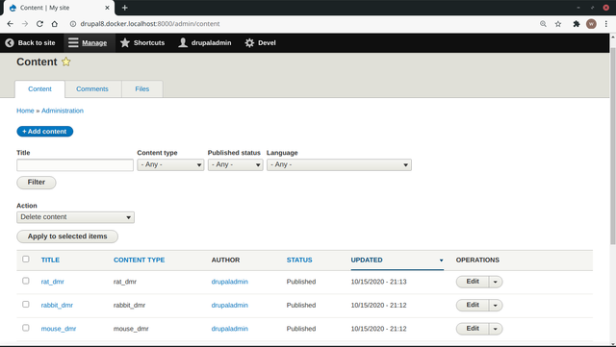
Task: Open the Chrome three-dot menu
Action: pos(606,24)
